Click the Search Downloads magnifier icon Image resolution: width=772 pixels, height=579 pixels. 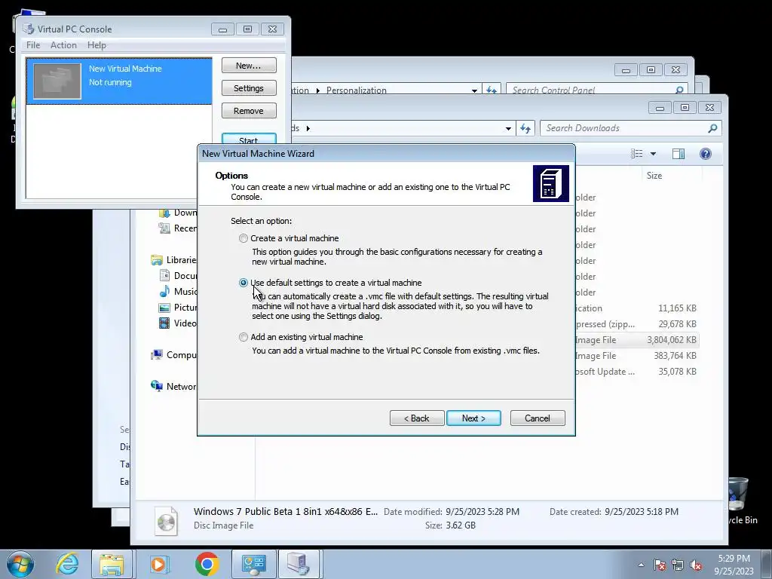coord(712,128)
